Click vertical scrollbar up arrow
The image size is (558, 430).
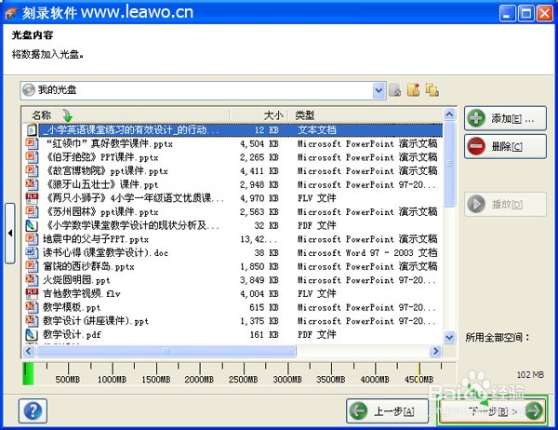pyautogui.click(x=449, y=114)
